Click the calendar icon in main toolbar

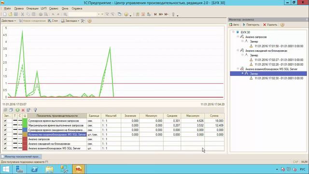[x=143, y=14]
